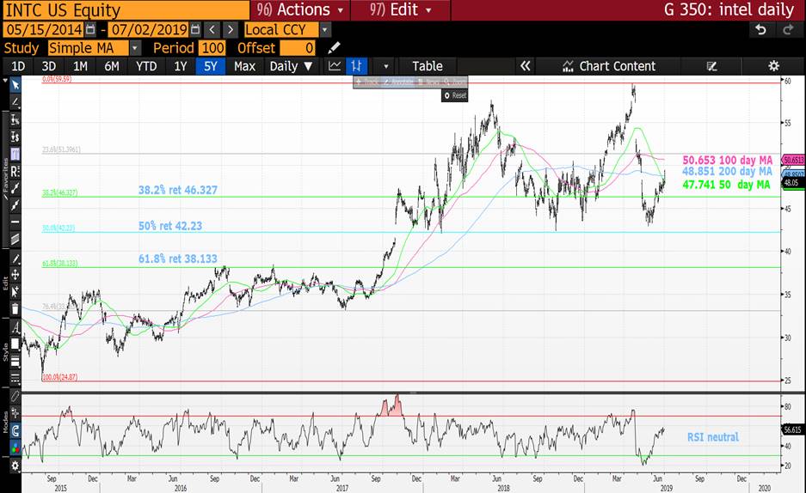
Task: Edit the Period 100 field
Action: coord(212,48)
